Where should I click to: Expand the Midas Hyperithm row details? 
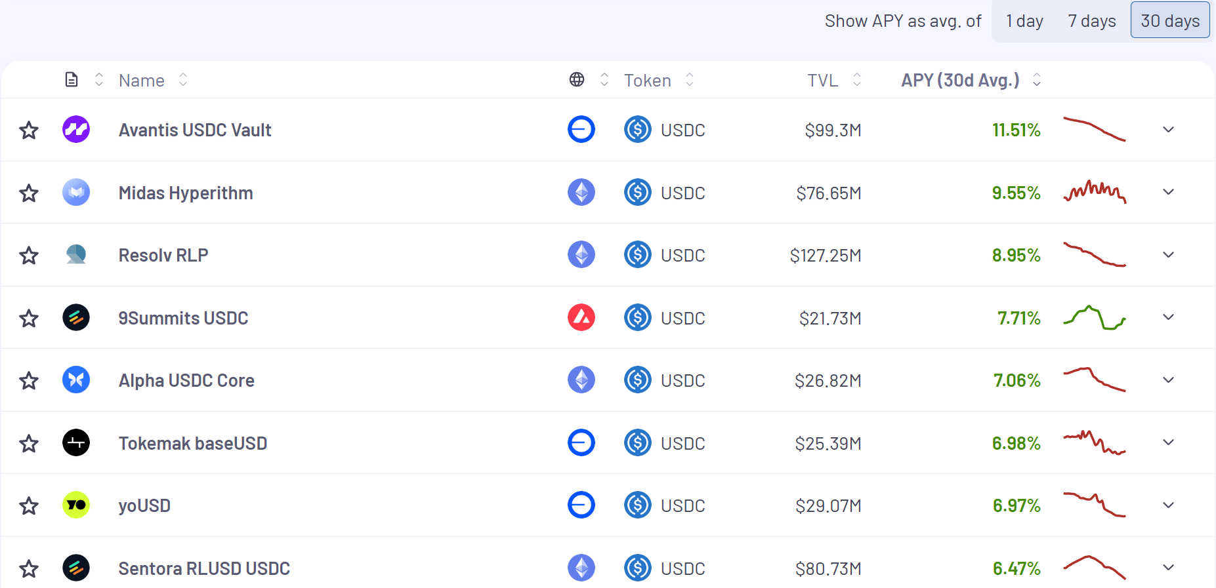(1168, 192)
